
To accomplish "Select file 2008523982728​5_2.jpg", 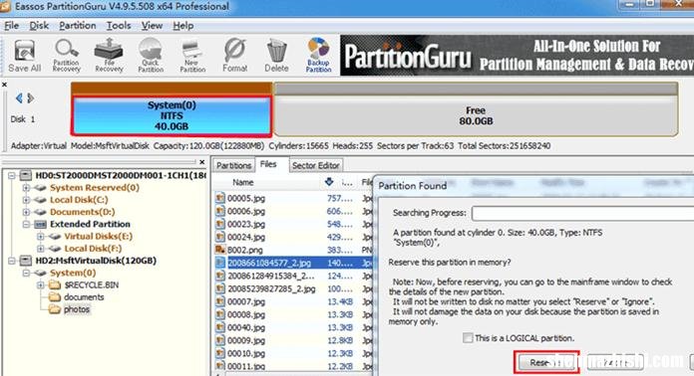I will [271, 288].
